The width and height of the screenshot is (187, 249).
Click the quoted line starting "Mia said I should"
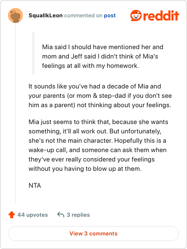[103, 47]
